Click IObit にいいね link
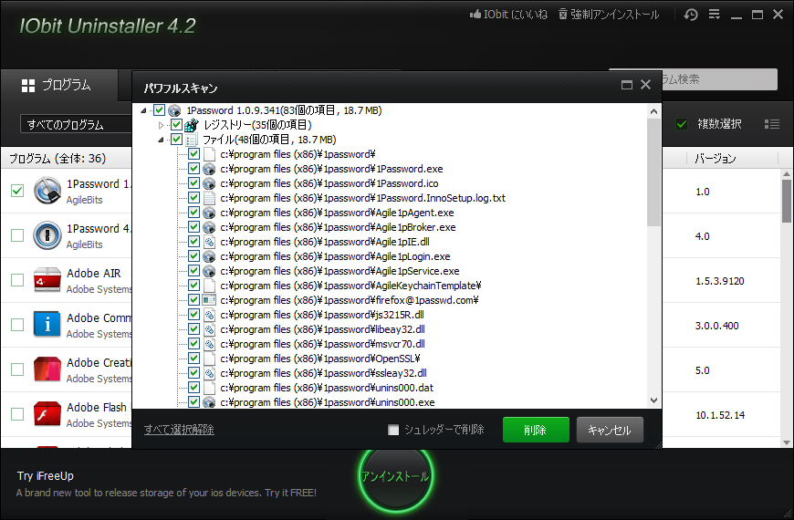The height and width of the screenshot is (520, 794). pos(508,15)
